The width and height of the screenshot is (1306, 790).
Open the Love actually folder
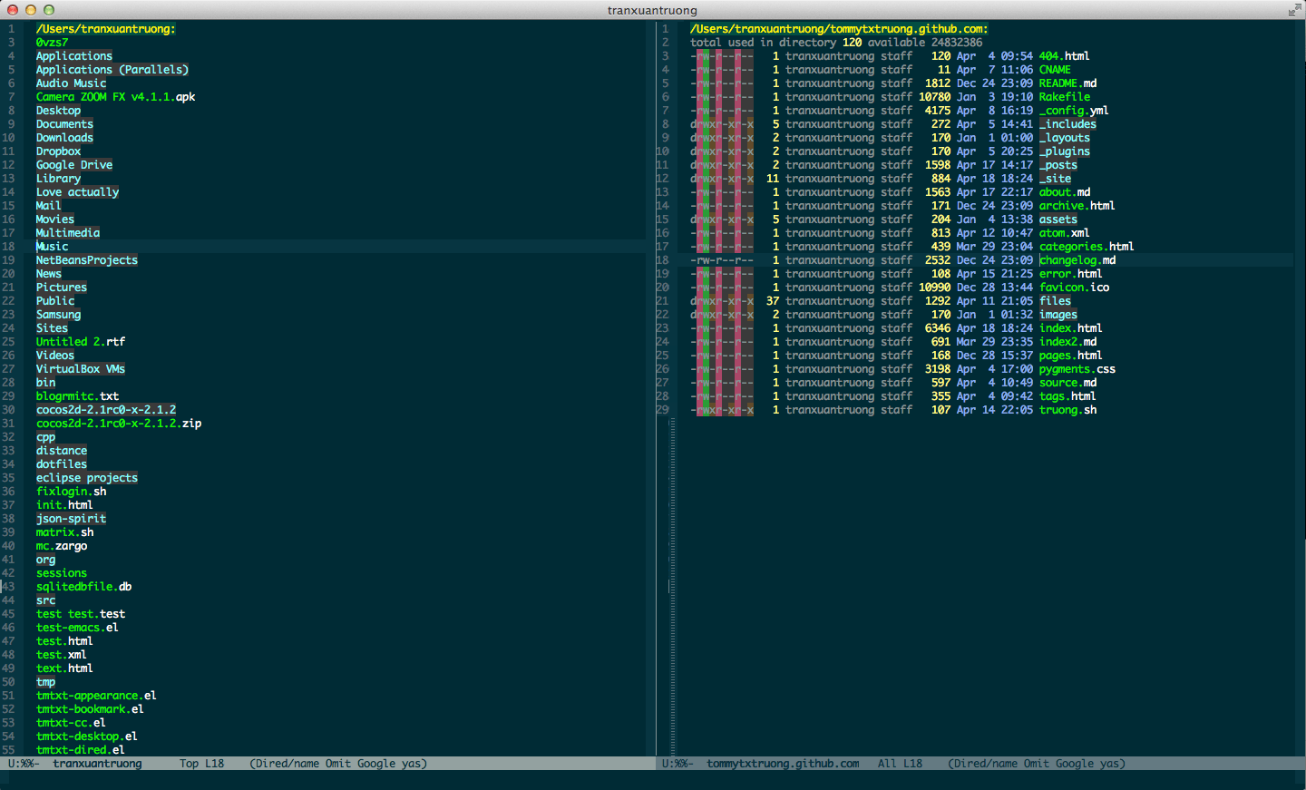(x=77, y=191)
